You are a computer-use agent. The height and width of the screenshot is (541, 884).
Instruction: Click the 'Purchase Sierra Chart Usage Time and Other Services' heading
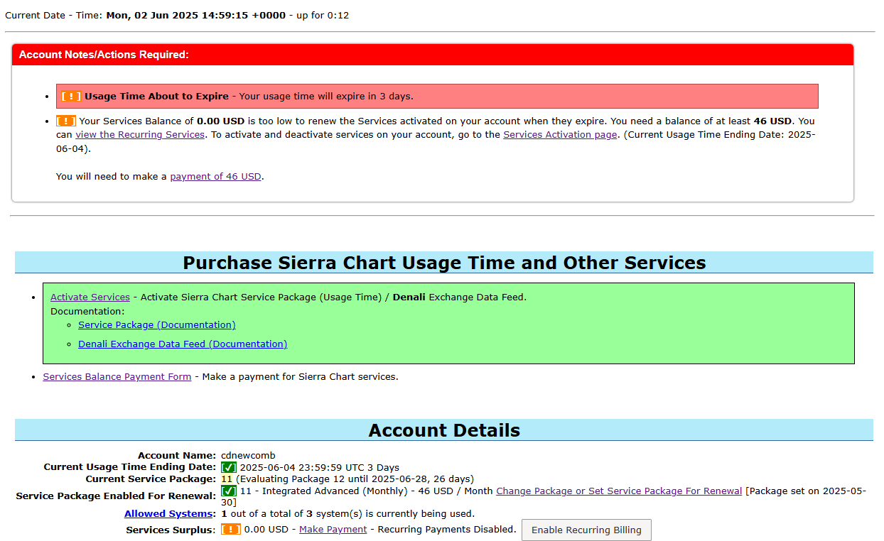click(444, 263)
